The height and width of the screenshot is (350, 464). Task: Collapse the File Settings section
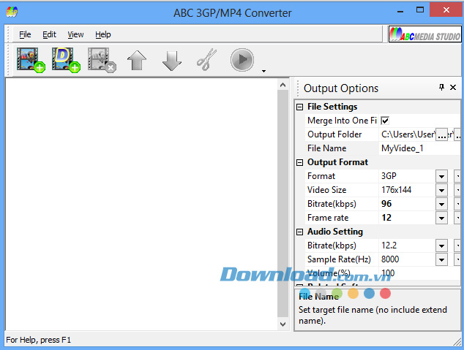[300, 107]
